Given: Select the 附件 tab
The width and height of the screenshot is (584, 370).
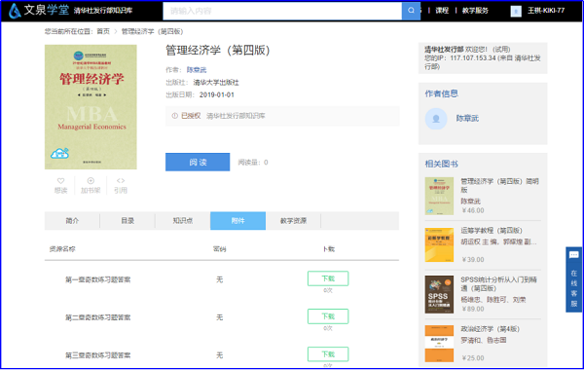Looking at the screenshot, I should coord(238,221).
